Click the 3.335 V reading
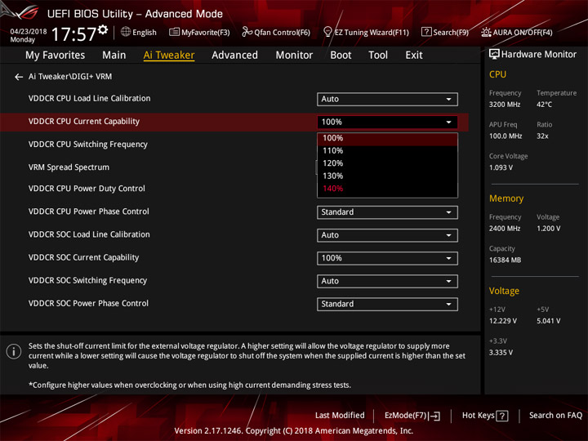The height and width of the screenshot is (441, 588). click(x=501, y=353)
